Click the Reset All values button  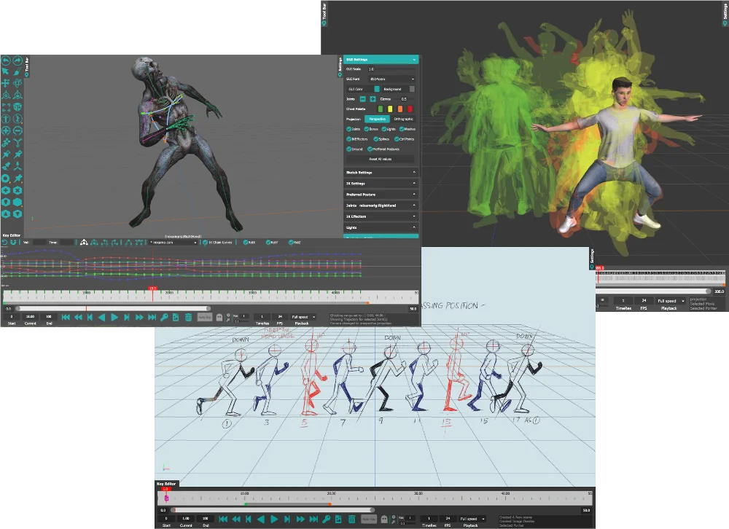click(379, 159)
